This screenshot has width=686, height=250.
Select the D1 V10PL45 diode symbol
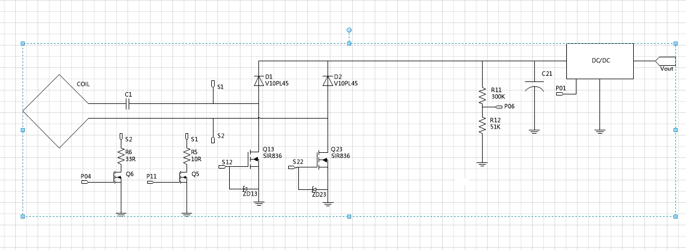click(258, 80)
